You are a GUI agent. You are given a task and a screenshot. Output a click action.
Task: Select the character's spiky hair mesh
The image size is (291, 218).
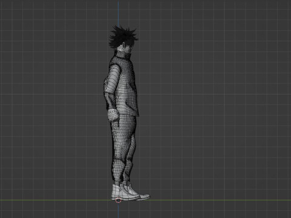pos(123,38)
